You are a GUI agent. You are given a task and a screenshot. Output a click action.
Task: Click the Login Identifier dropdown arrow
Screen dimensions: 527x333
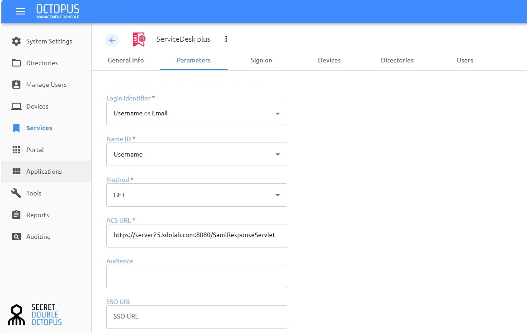[x=278, y=114]
